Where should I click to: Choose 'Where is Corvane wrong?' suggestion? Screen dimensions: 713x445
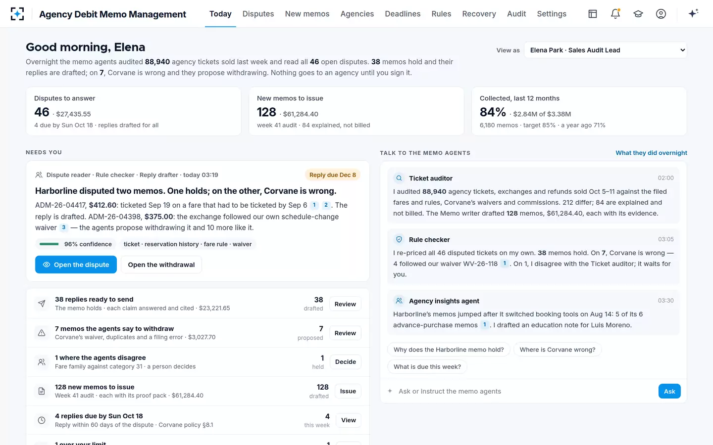pos(558,350)
